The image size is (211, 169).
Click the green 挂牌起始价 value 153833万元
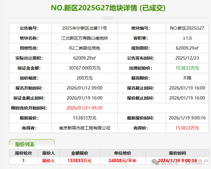click(x=187, y=68)
